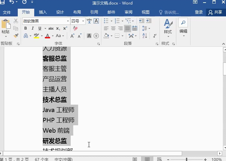Click the paragraph shading bucket icon

pyautogui.click(x=106, y=36)
